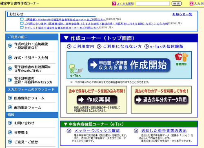
Task: Open the ご利用になれない方 link
Action: tap(122, 46)
